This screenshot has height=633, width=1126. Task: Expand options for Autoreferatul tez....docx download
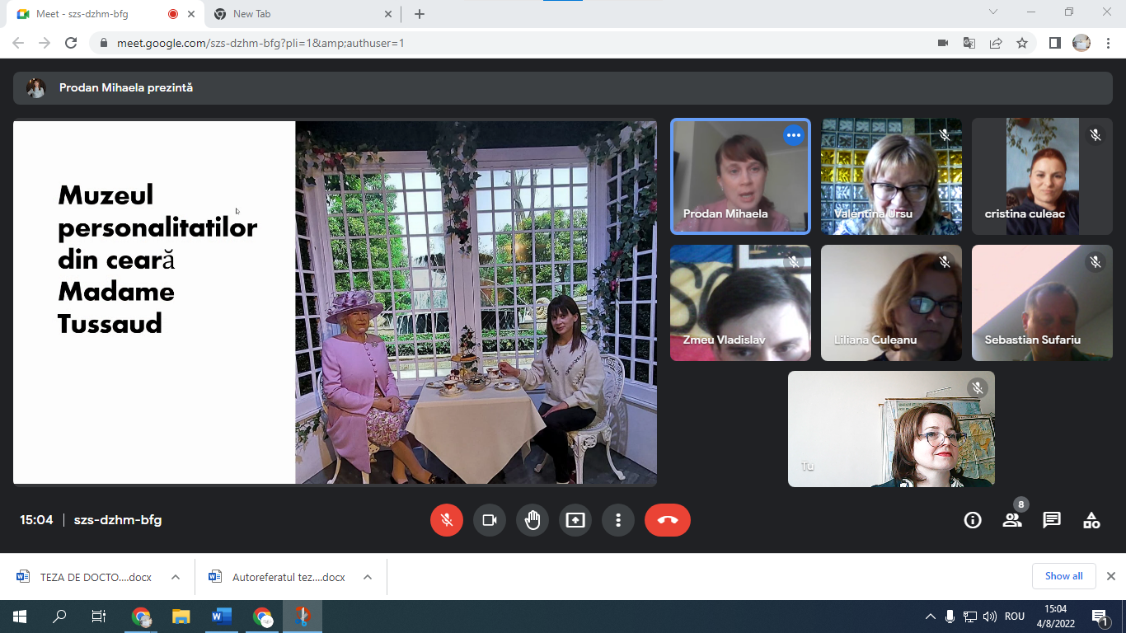click(x=368, y=577)
